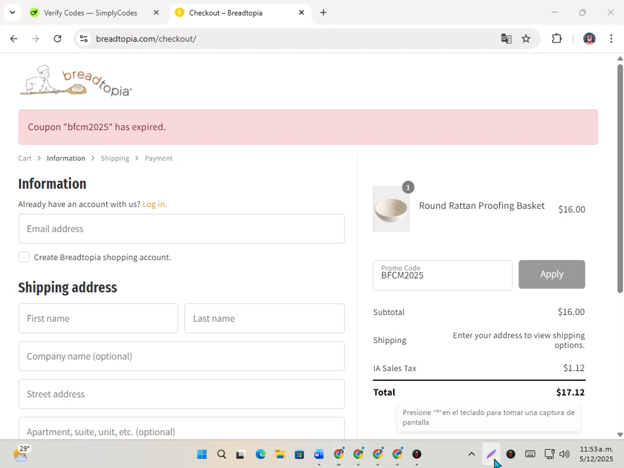Open the tab search dropdown arrow
Screen dimensions: 624x468
click(12, 12)
